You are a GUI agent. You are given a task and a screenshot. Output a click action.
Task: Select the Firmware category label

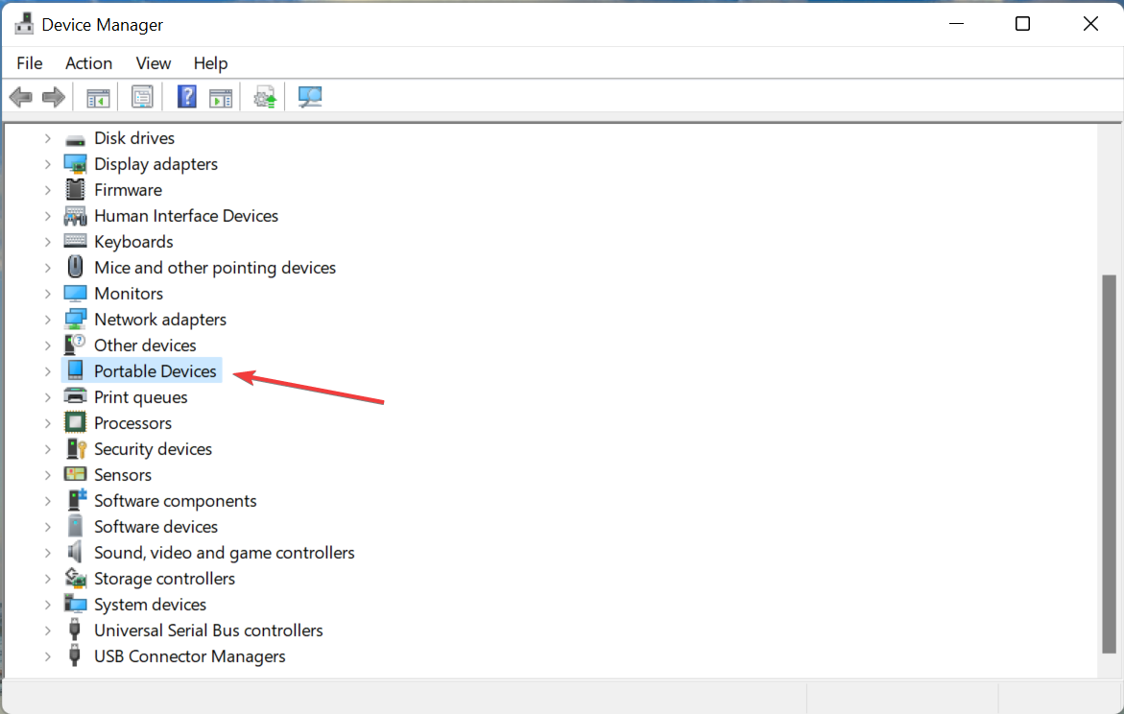(x=129, y=190)
